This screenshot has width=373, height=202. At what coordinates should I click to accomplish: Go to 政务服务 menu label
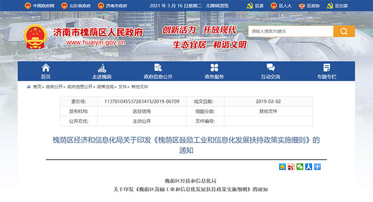214,77
